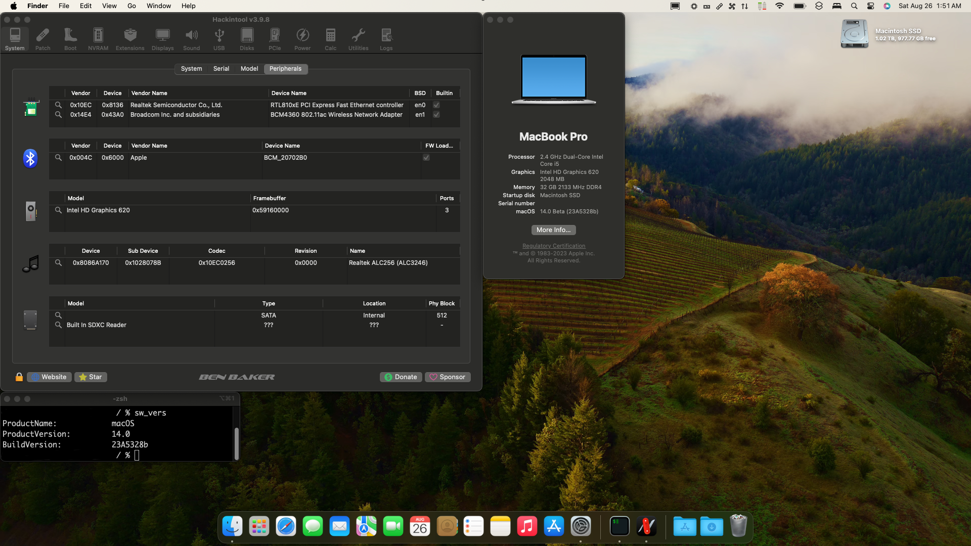The image size is (971, 546).
Task: Toggle Builtin checkbox for en0 Ethernet
Action: [436, 105]
